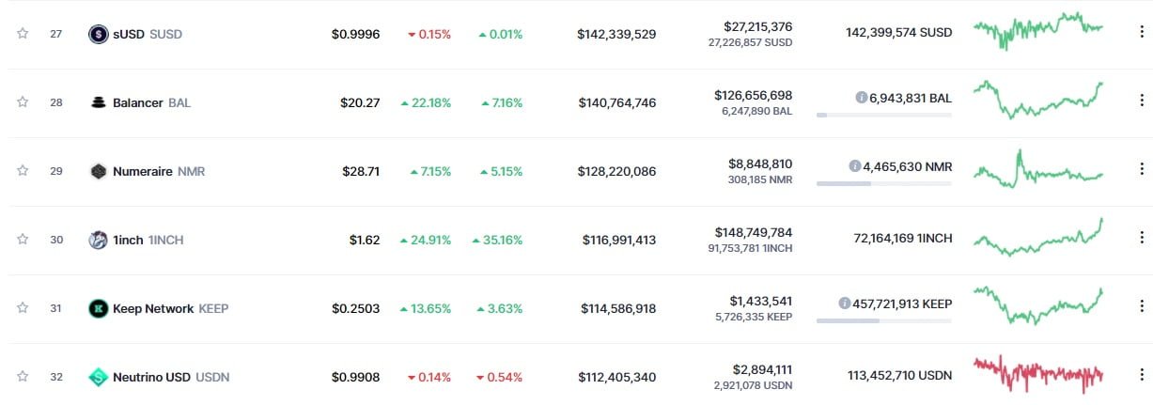The height and width of the screenshot is (405, 1153).
Task: Click info icon beside Balancer circulating supply
Action: point(861,97)
